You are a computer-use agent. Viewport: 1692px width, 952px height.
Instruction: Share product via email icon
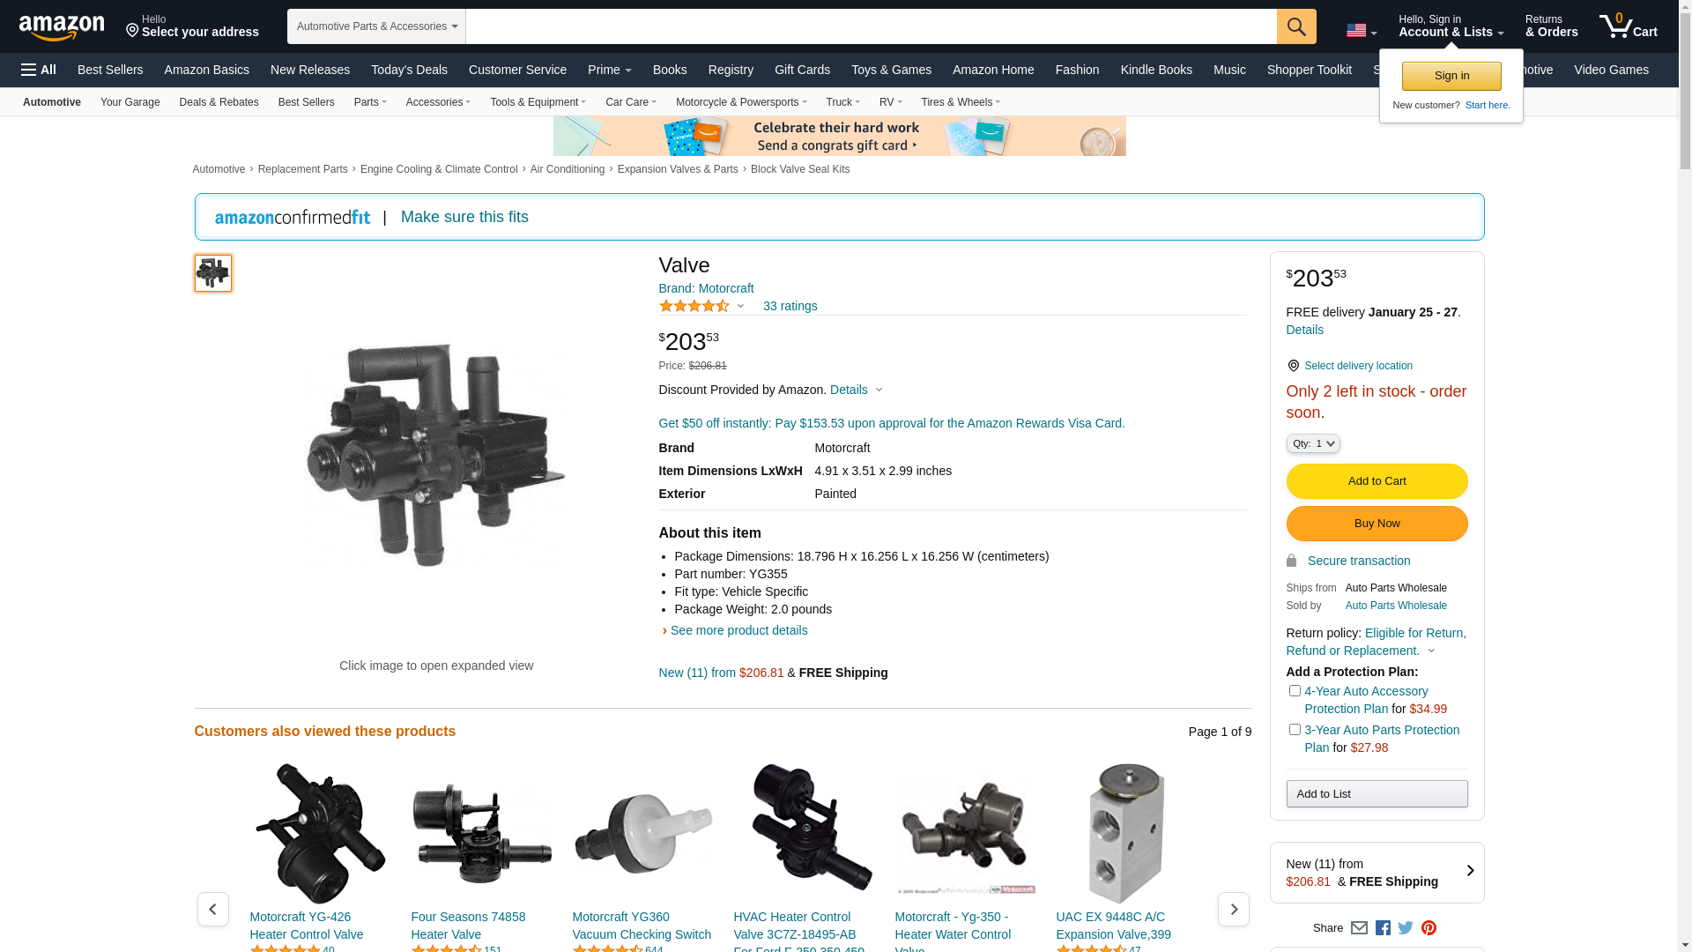[1359, 927]
